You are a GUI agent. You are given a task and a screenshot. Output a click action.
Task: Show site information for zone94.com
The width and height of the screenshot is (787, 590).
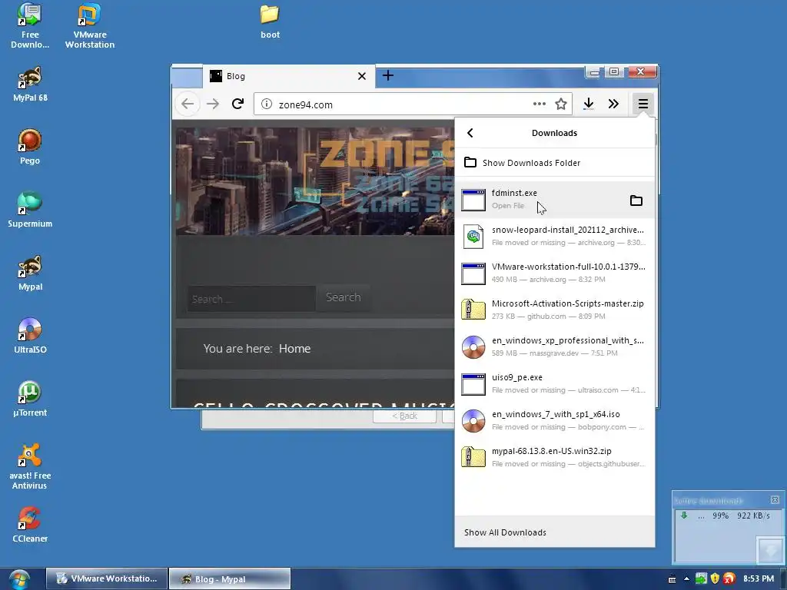pyautogui.click(x=267, y=104)
